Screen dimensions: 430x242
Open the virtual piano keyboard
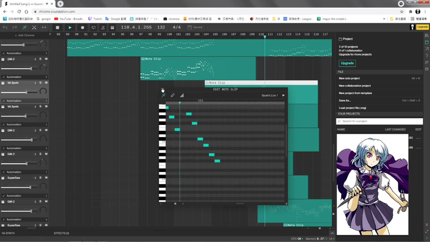[x=112, y=27]
